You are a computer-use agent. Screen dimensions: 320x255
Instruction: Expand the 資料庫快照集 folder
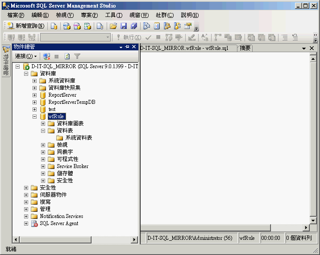point(34,88)
